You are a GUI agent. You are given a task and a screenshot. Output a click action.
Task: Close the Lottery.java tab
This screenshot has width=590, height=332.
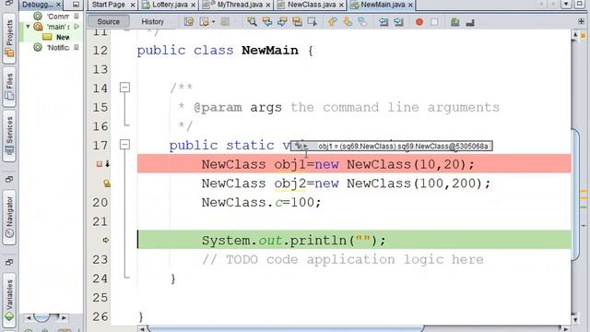pos(193,5)
